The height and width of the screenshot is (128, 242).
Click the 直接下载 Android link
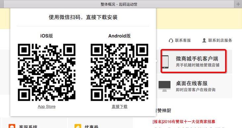click(120, 107)
